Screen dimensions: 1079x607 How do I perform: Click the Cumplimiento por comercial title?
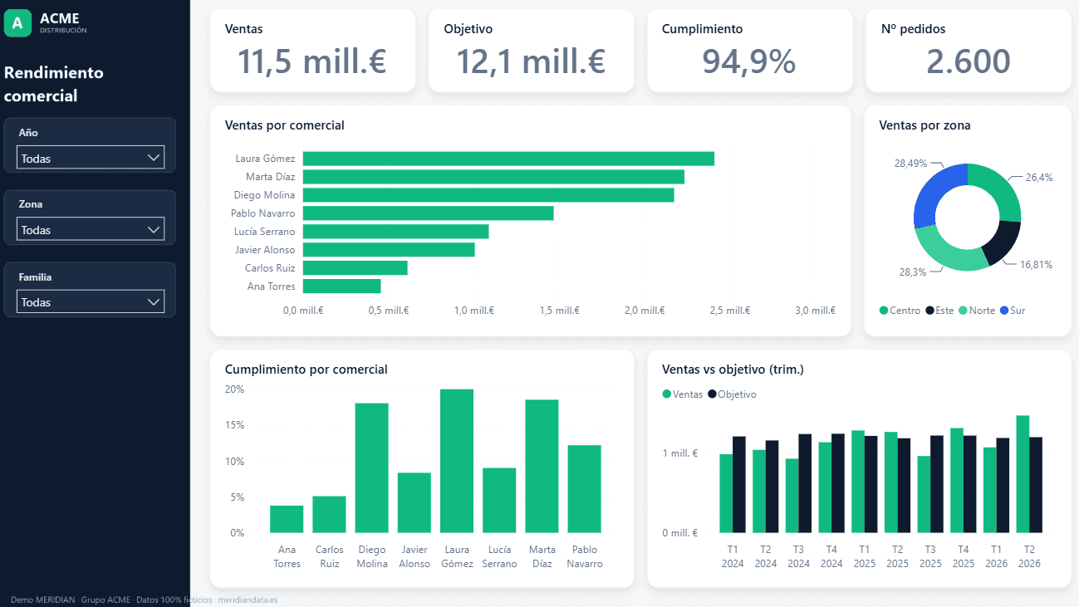[306, 370]
